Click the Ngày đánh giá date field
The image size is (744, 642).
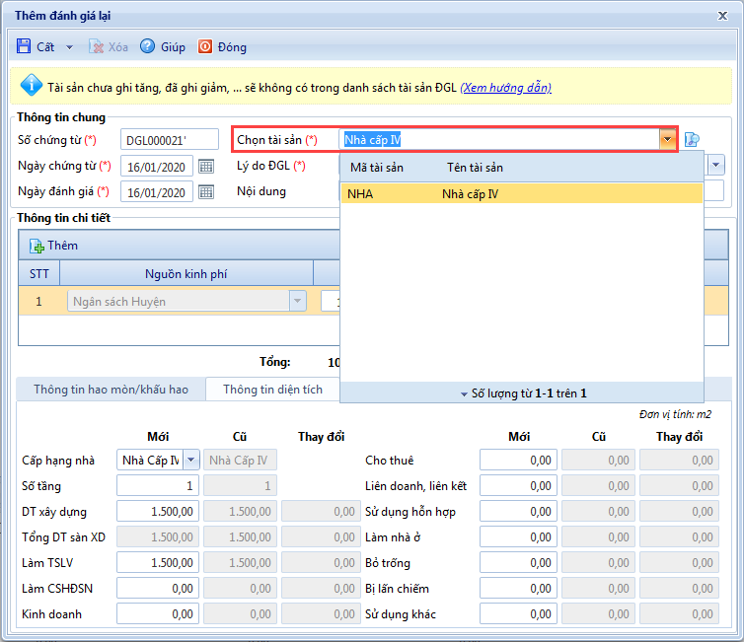[x=157, y=192]
